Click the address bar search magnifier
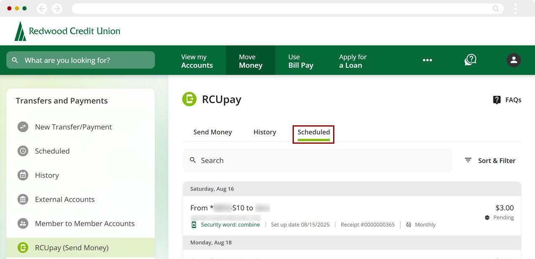Image resolution: width=535 pixels, height=259 pixels. 496,8
